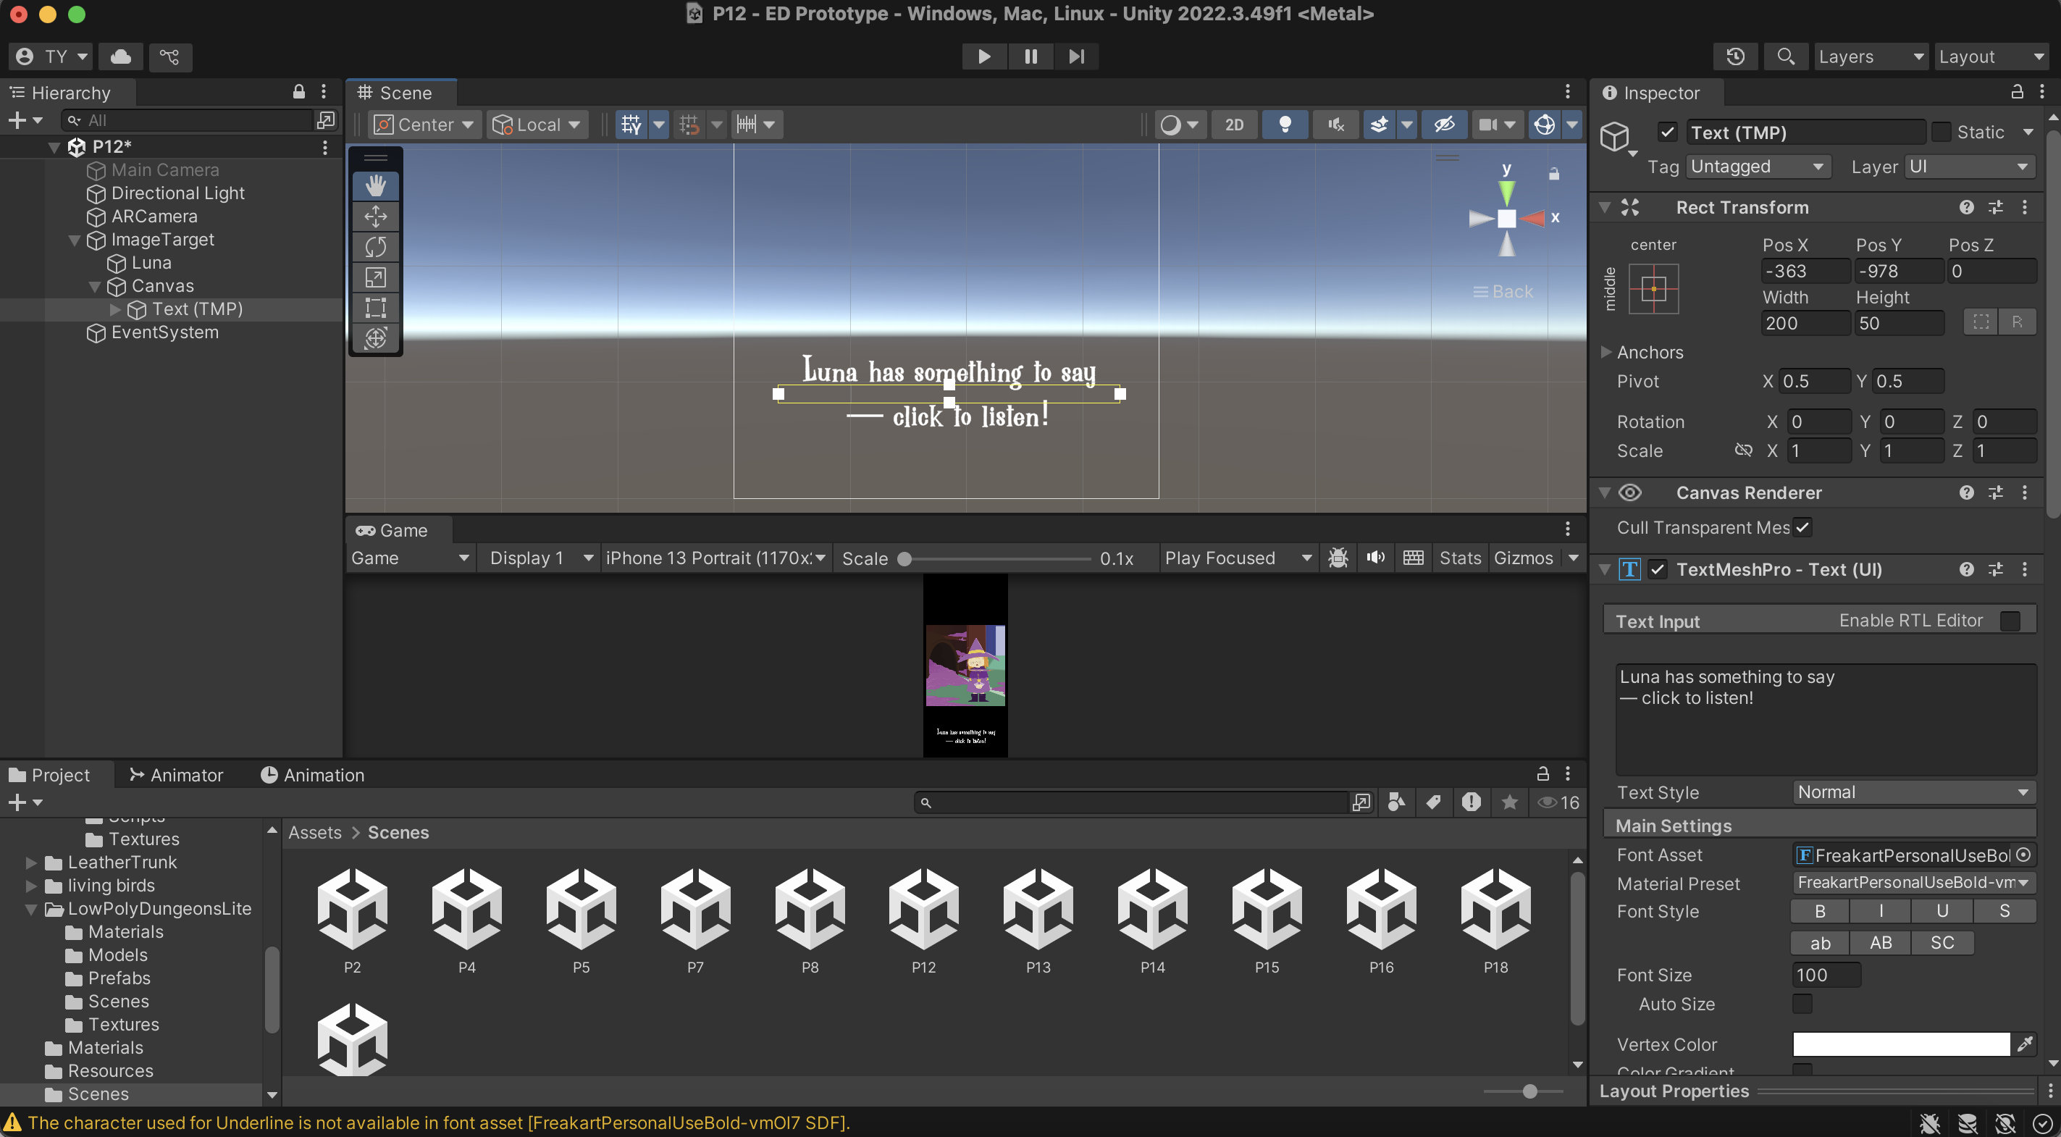This screenshot has width=2061, height=1137.
Task: Select the Rect tool in Scene view
Action: pos(375,307)
